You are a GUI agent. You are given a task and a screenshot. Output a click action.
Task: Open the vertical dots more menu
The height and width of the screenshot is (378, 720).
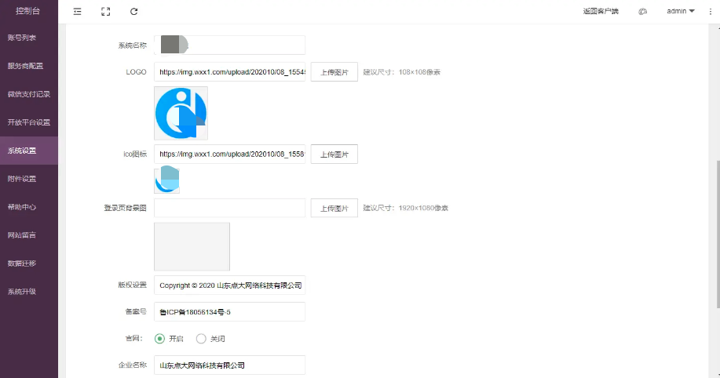tap(711, 12)
